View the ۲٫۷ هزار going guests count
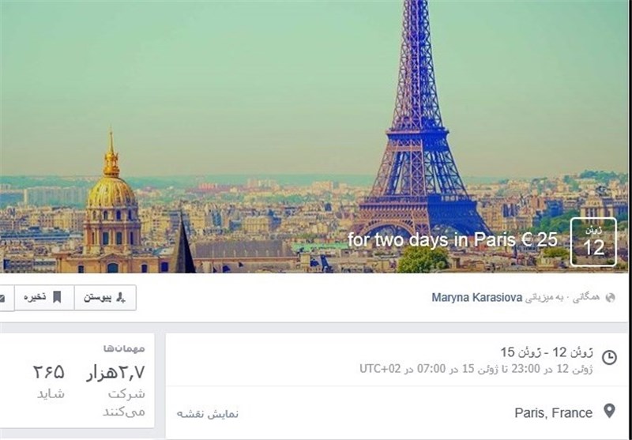The height and width of the screenshot is (440, 632). [115, 373]
